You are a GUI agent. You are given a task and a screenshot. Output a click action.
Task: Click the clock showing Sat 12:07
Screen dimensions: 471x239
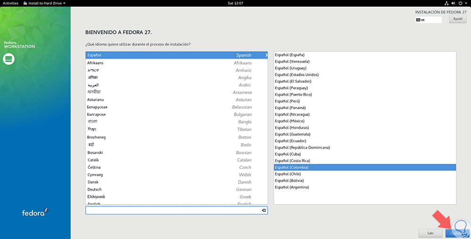click(x=235, y=3)
